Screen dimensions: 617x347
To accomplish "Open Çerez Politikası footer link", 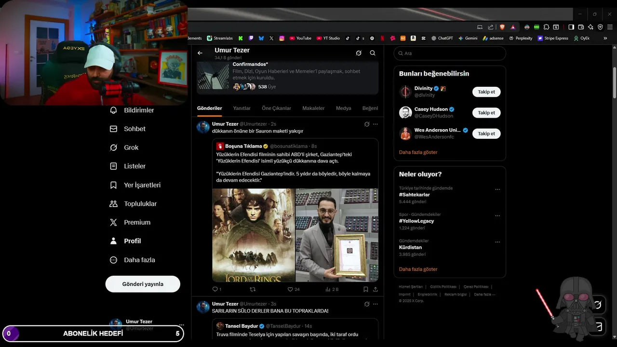I will tap(476, 287).
